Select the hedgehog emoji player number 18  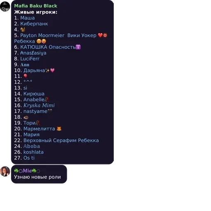pyautogui.click(x=26, y=117)
